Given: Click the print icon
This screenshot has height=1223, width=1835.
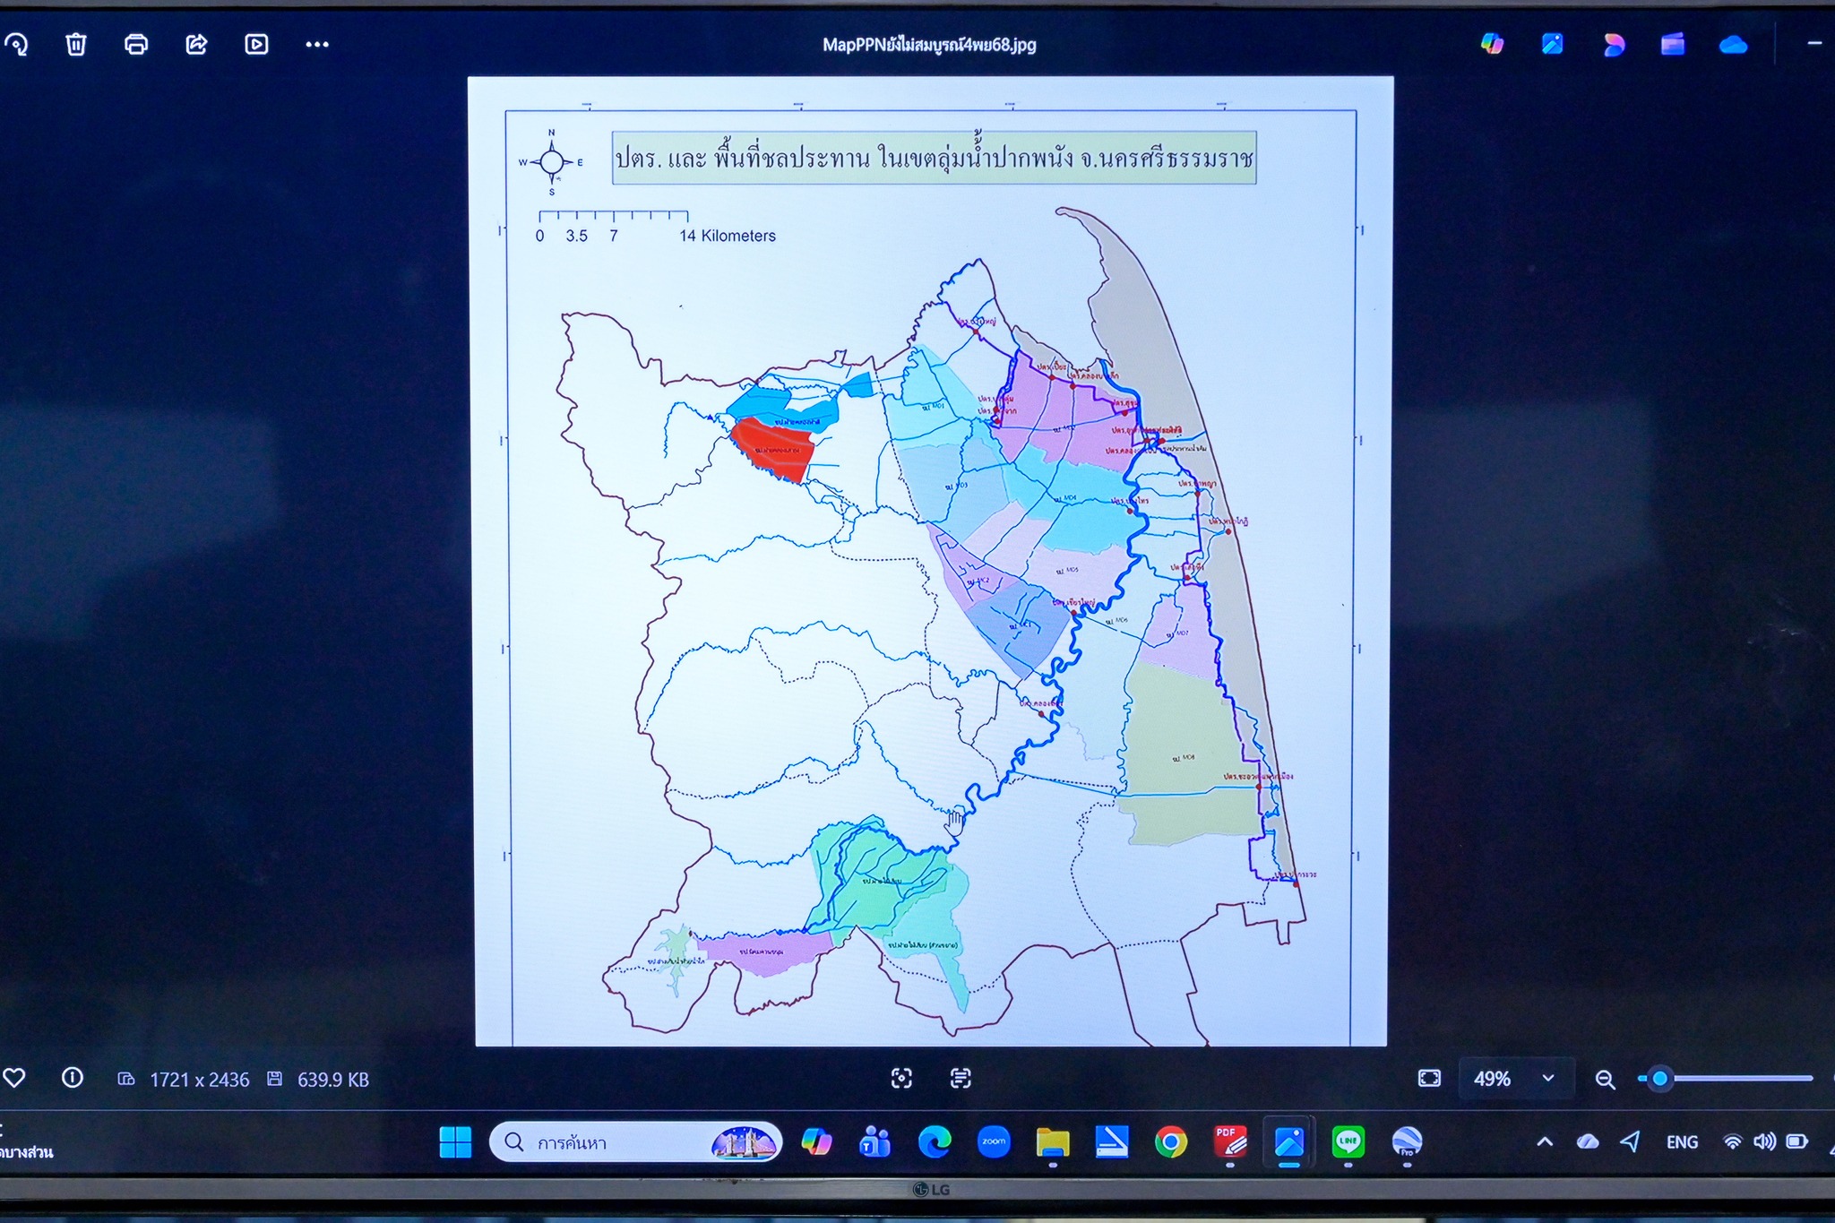Looking at the screenshot, I should point(136,44).
